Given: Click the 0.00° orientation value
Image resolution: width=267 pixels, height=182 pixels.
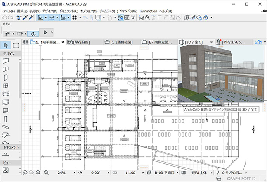Looking at the screenshot, I should 95,173.
